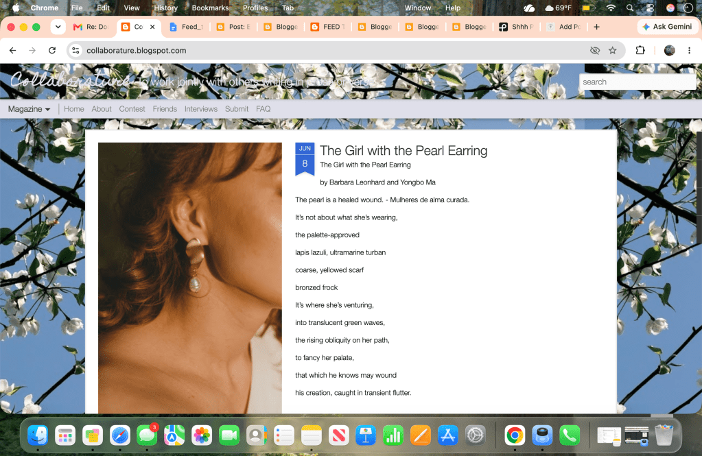The height and width of the screenshot is (456, 702).
Task: Reload the collaborature page
Action: [52, 51]
